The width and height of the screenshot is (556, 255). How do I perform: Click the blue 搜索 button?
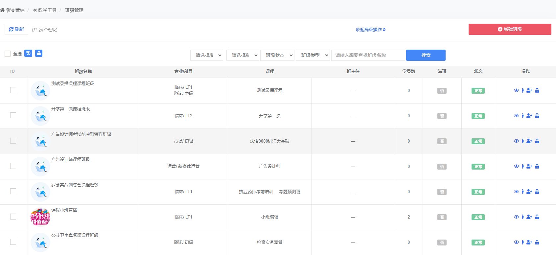point(426,55)
